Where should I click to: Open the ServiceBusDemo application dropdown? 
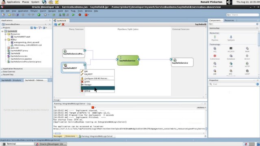point(25,24)
